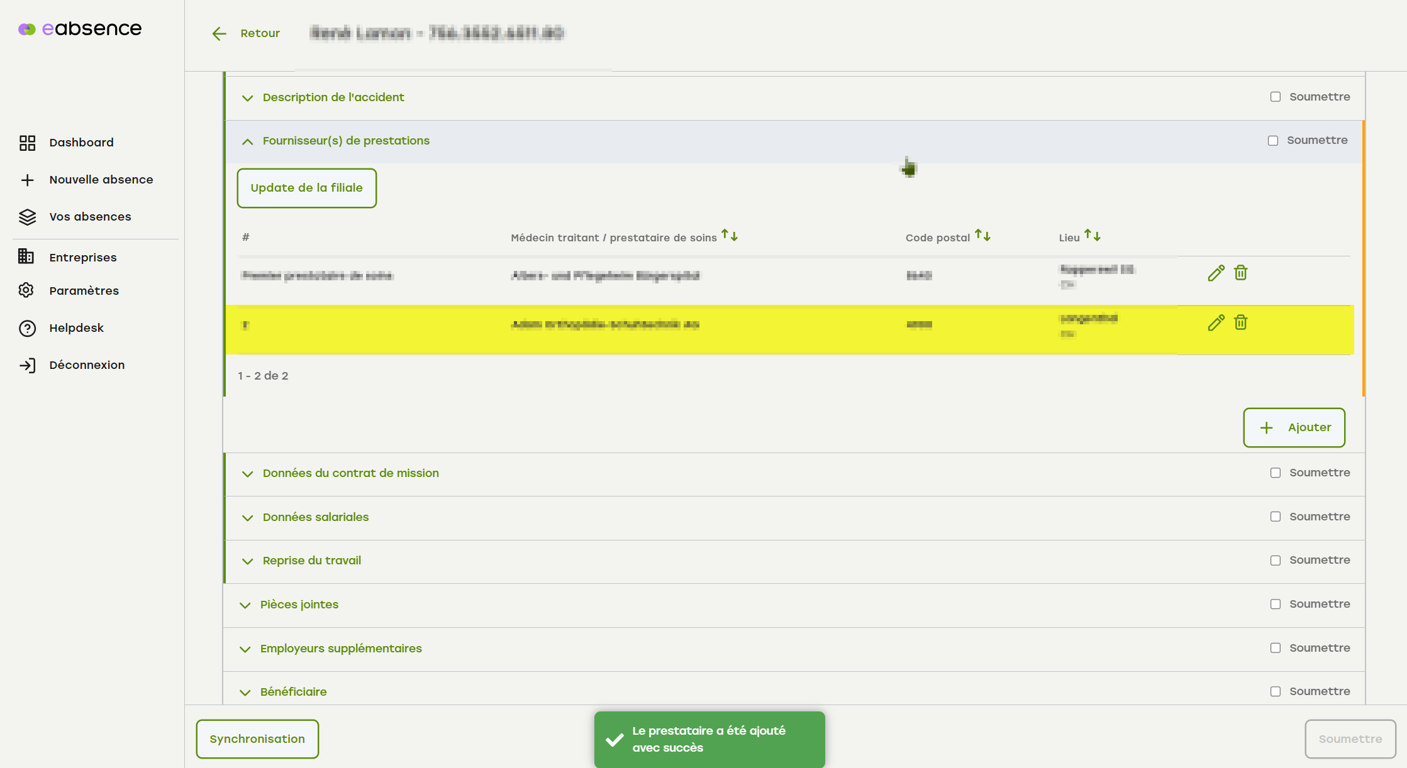The height and width of the screenshot is (768, 1407).
Task: Edit the yellow highlighted provider row
Action: [1216, 323]
